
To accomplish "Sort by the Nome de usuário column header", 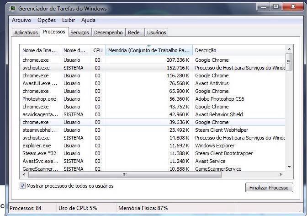I will 75,50.
